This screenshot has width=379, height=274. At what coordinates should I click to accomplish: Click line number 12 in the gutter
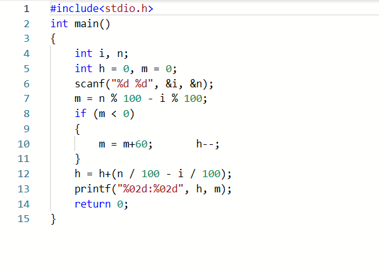coord(24,174)
